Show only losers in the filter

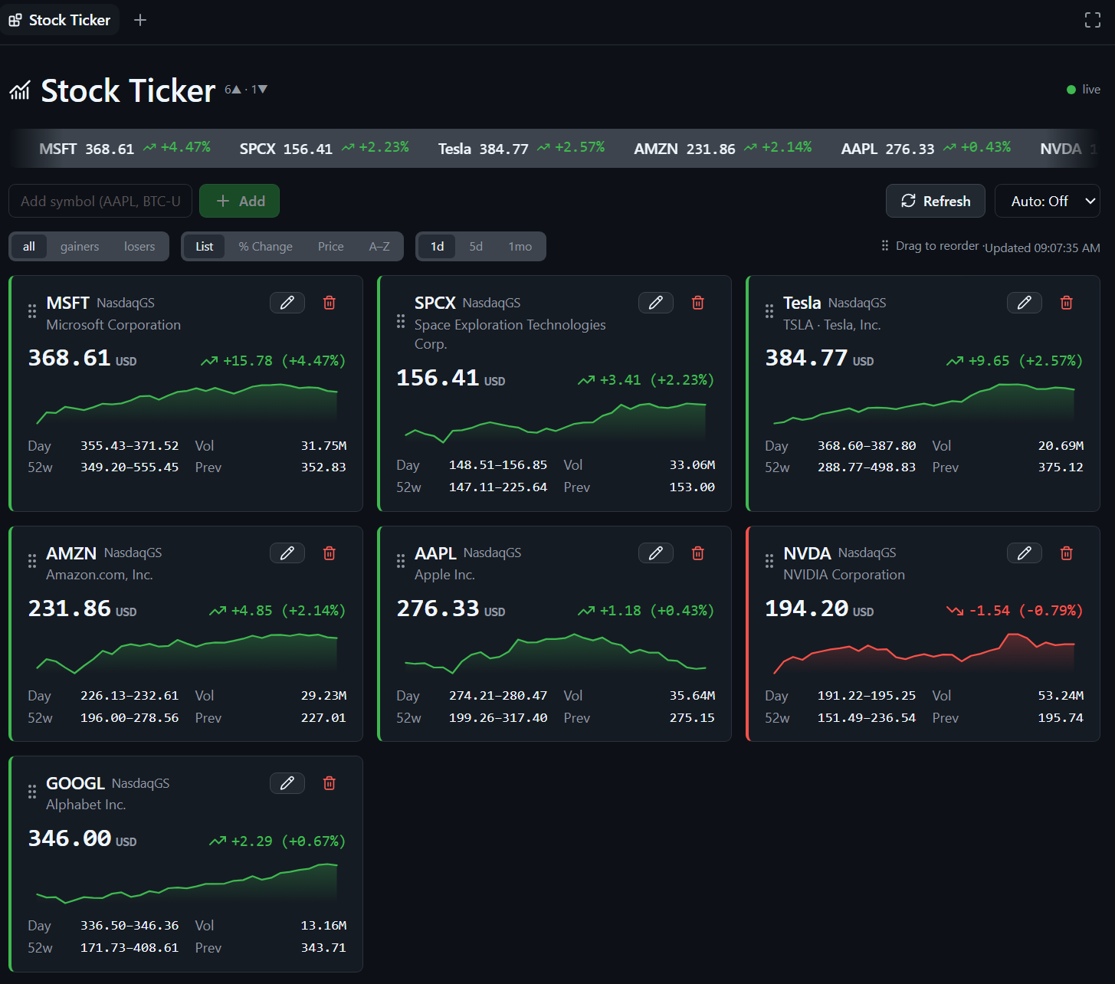coord(139,247)
